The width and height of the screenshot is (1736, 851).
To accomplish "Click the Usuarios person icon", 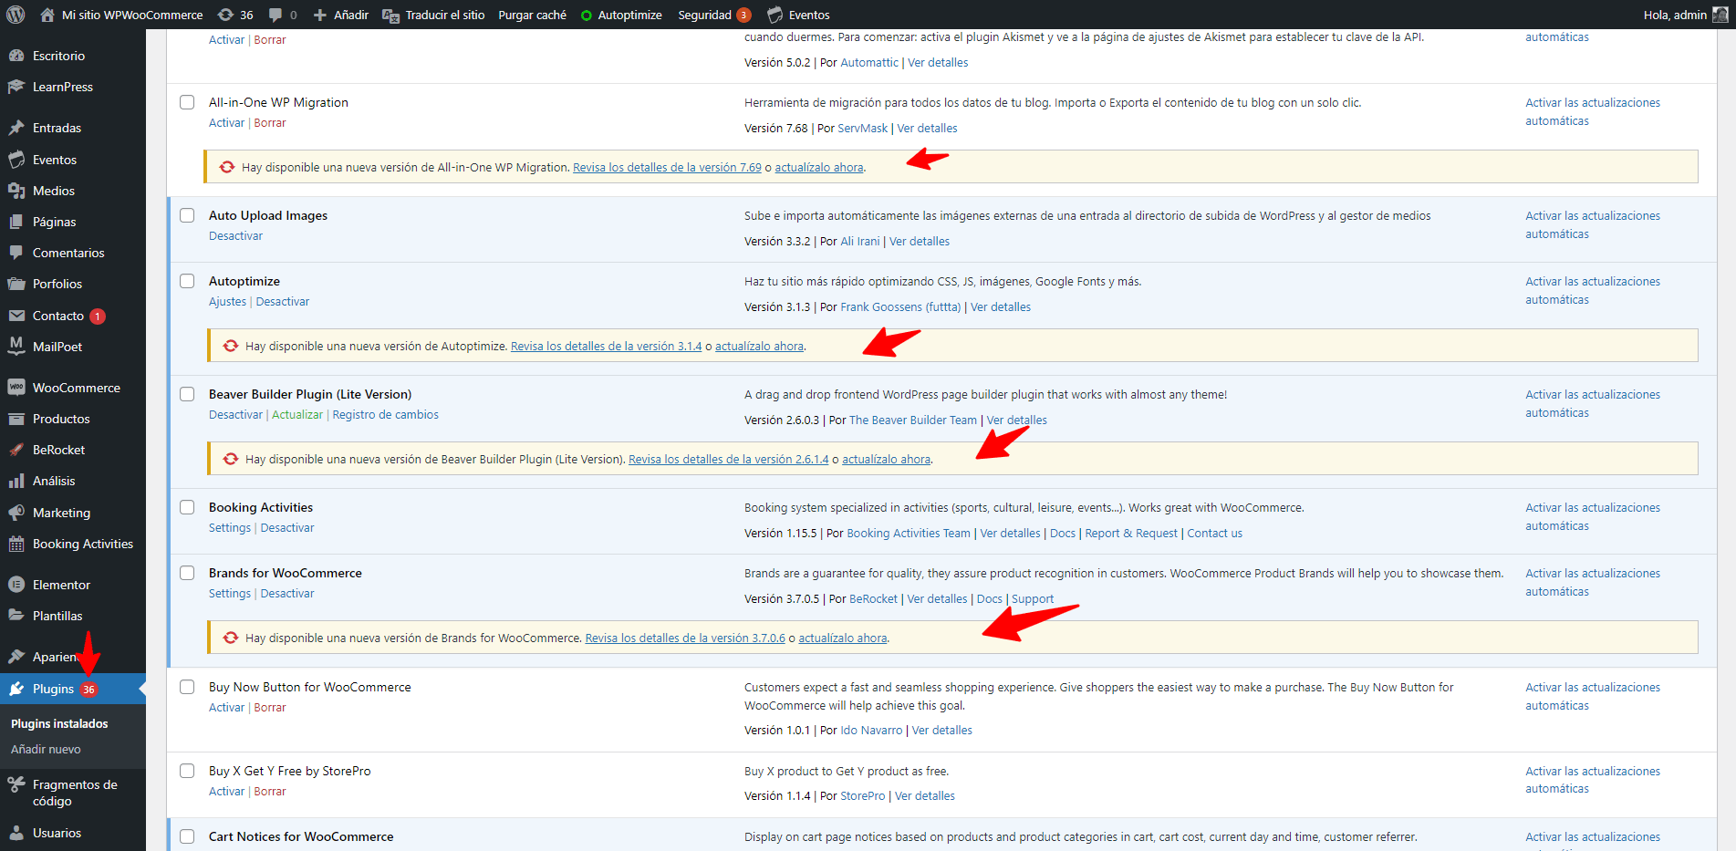I will click(x=16, y=833).
